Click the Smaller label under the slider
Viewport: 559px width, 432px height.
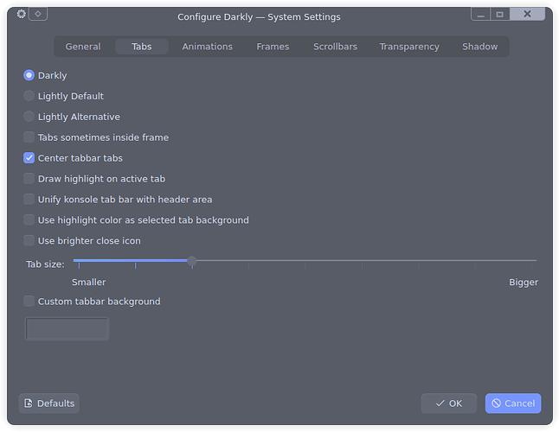click(x=89, y=283)
